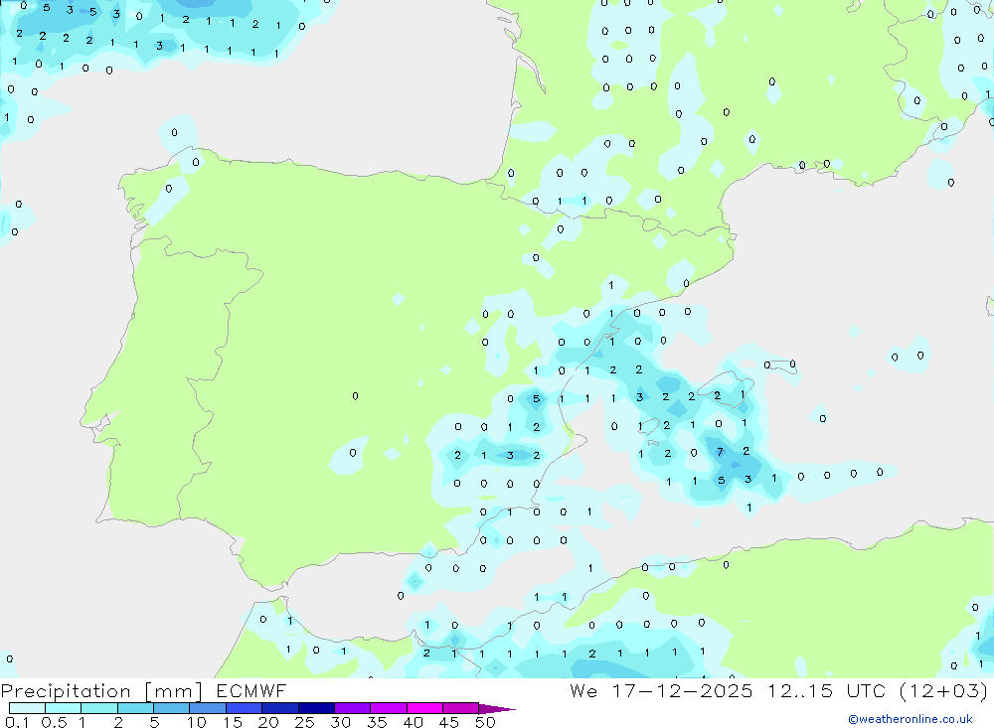The width and height of the screenshot is (994, 728).
Task: Click the '35' legend scale label
Action: (377, 722)
